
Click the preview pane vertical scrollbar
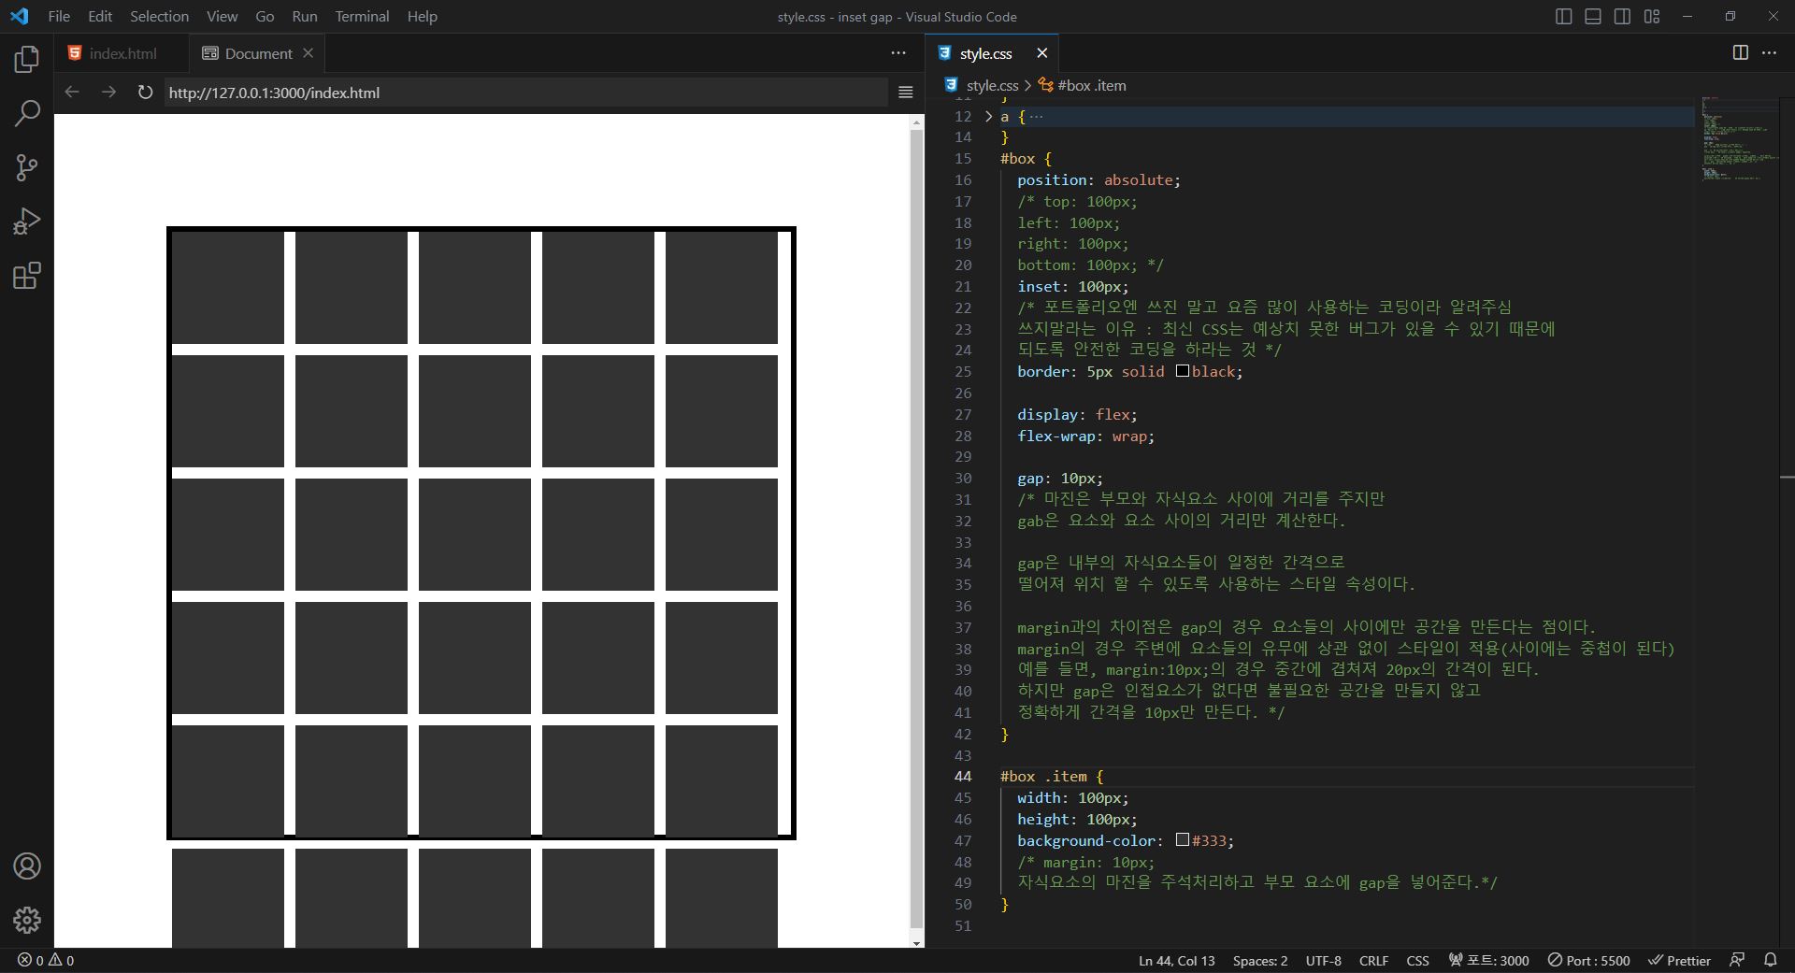[x=916, y=531]
